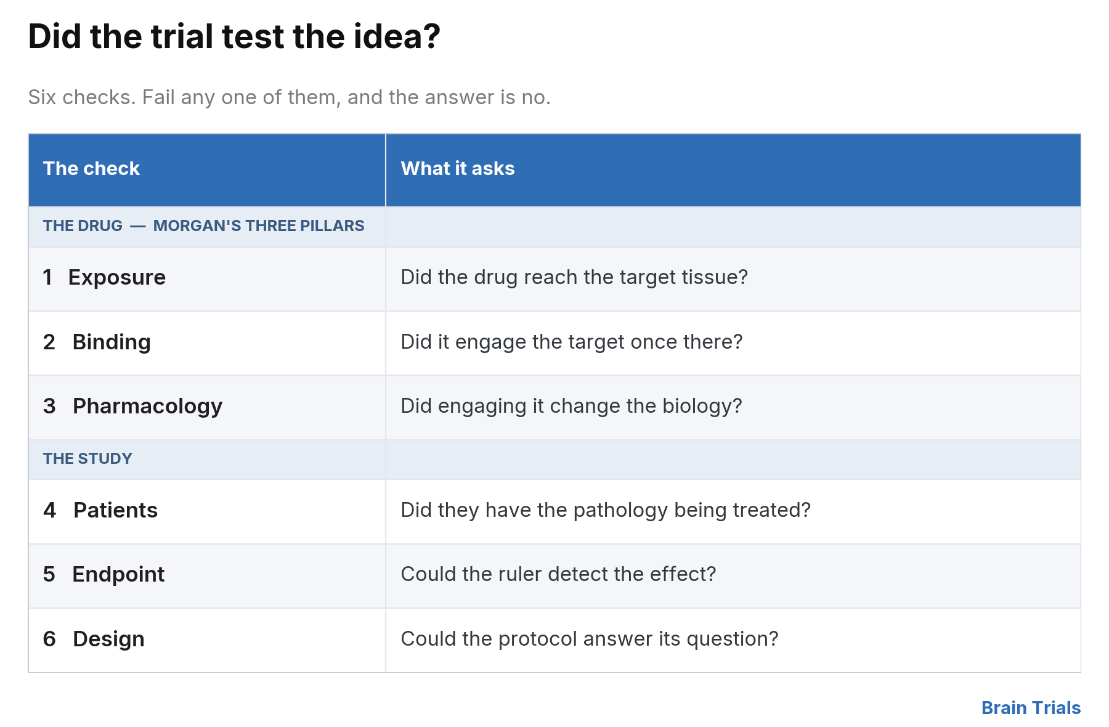Select the Design check label
Viewport: 1109px width, 727px height.
(x=108, y=639)
